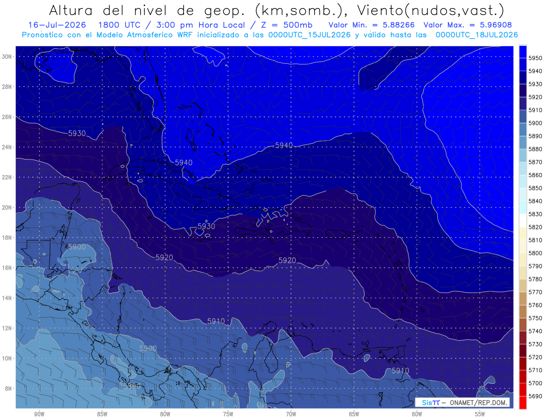Click the 8N latitude label
The image size is (544, 420).
(x=9, y=388)
